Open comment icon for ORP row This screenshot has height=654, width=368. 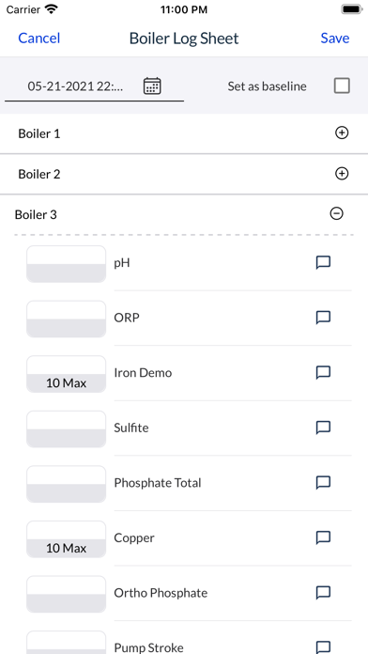click(323, 318)
